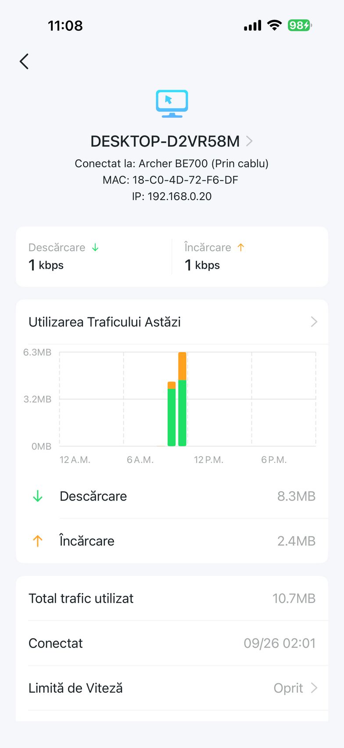This screenshot has height=748, width=344.
Task: Tap the green download arrow beside Descărcare speed
Action: click(x=95, y=248)
